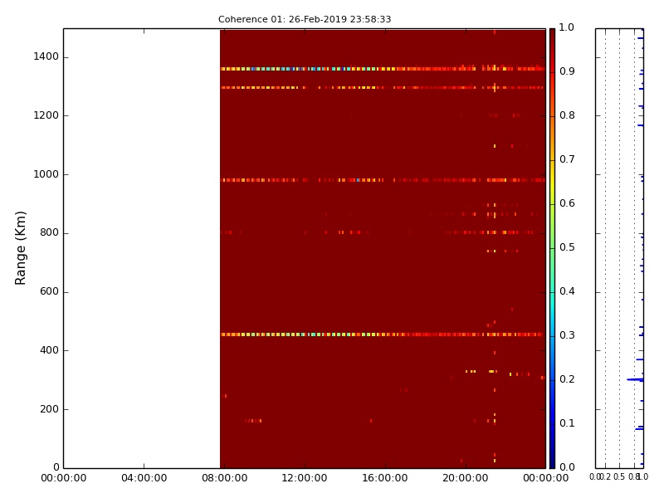Click the y-axis tick label '800'
664x498 pixels.
point(49,232)
